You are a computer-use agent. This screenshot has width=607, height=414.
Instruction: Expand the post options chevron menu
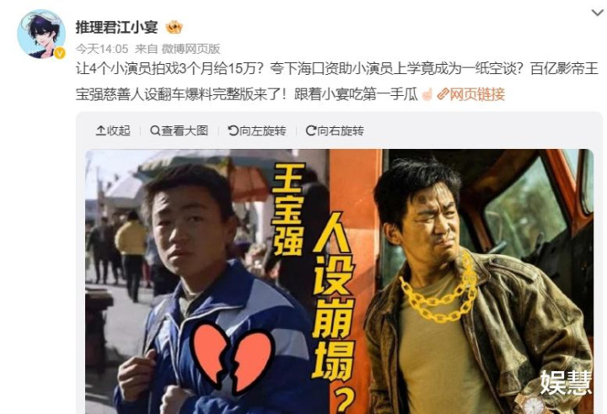pyautogui.click(x=598, y=13)
